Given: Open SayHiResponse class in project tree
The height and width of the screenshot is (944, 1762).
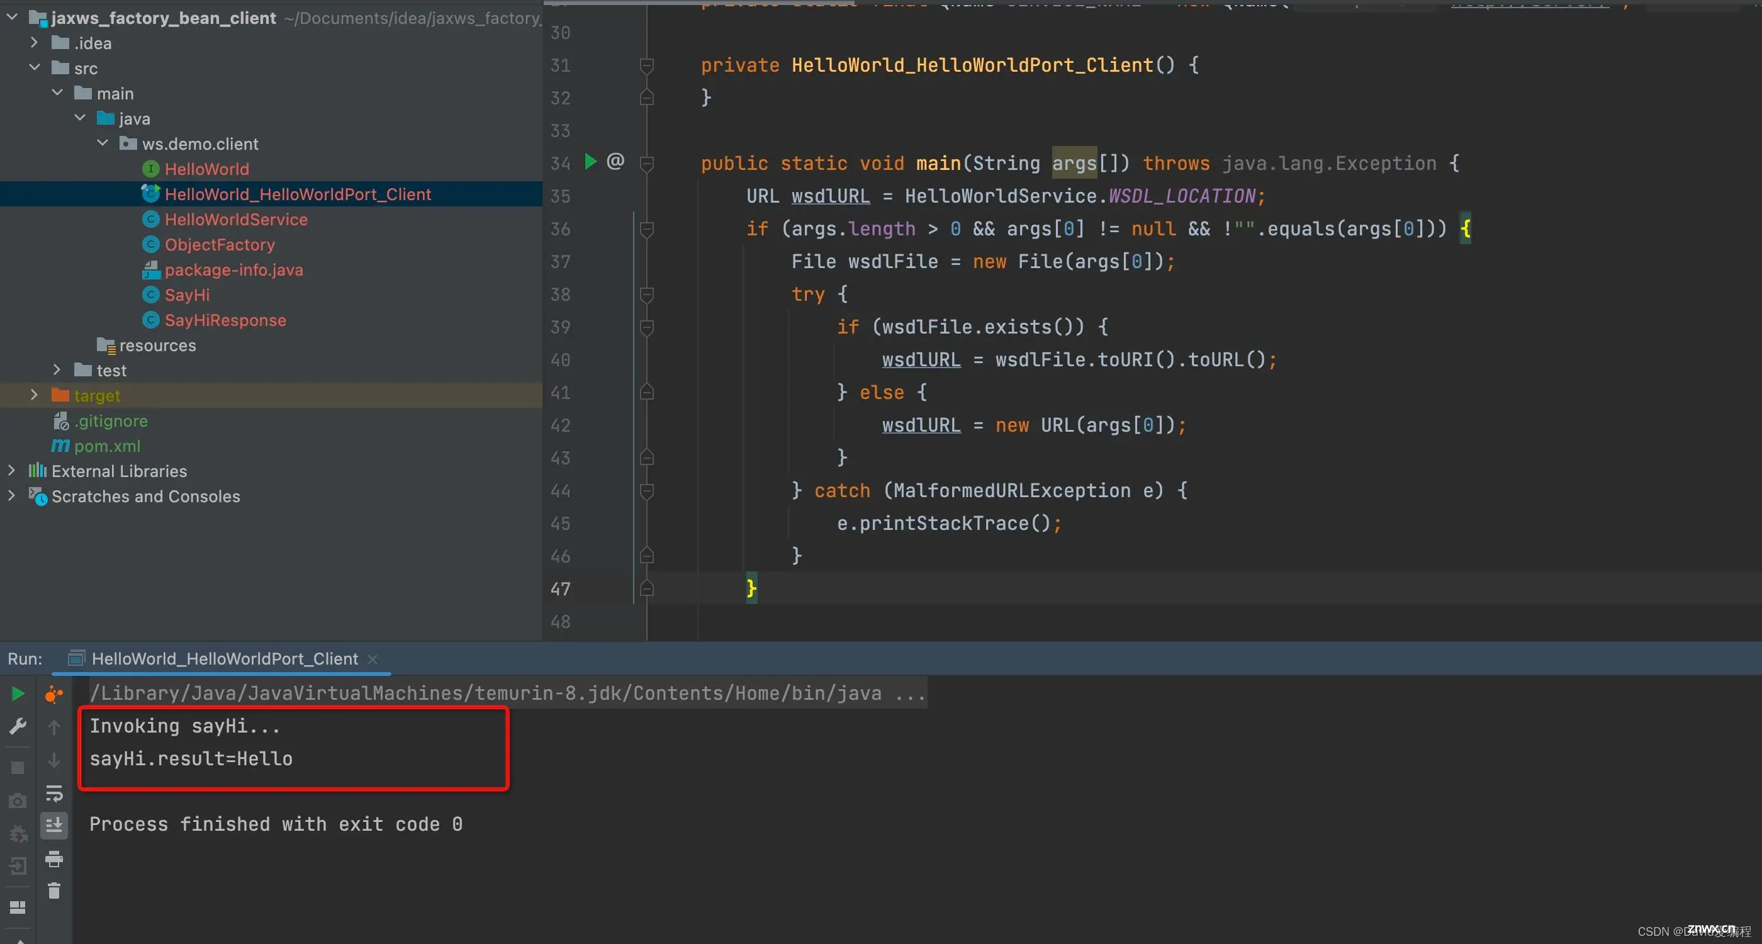Looking at the screenshot, I should (x=225, y=320).
